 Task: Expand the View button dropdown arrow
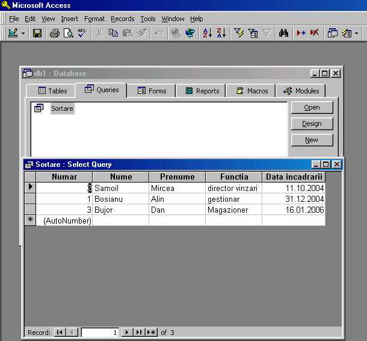coord(23,34)
